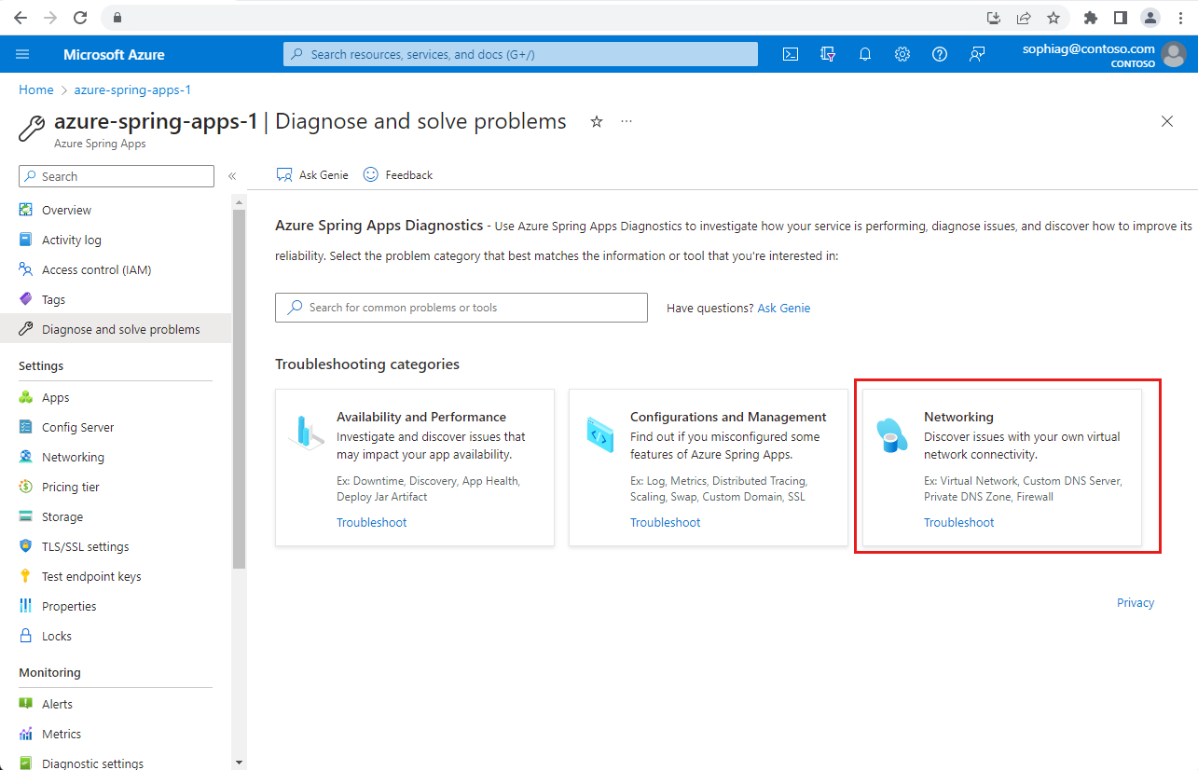The height and width of the screenshot is (770, 1198).
Task: Open the Privacy link
Action: pyautogui.click(x=1136, y=602)
